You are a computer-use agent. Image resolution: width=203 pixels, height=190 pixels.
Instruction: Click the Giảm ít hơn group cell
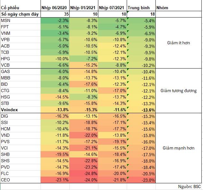pos(179,43)
